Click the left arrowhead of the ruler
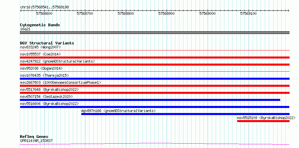Screen dimensions: 299x148 tap(21, 10)
